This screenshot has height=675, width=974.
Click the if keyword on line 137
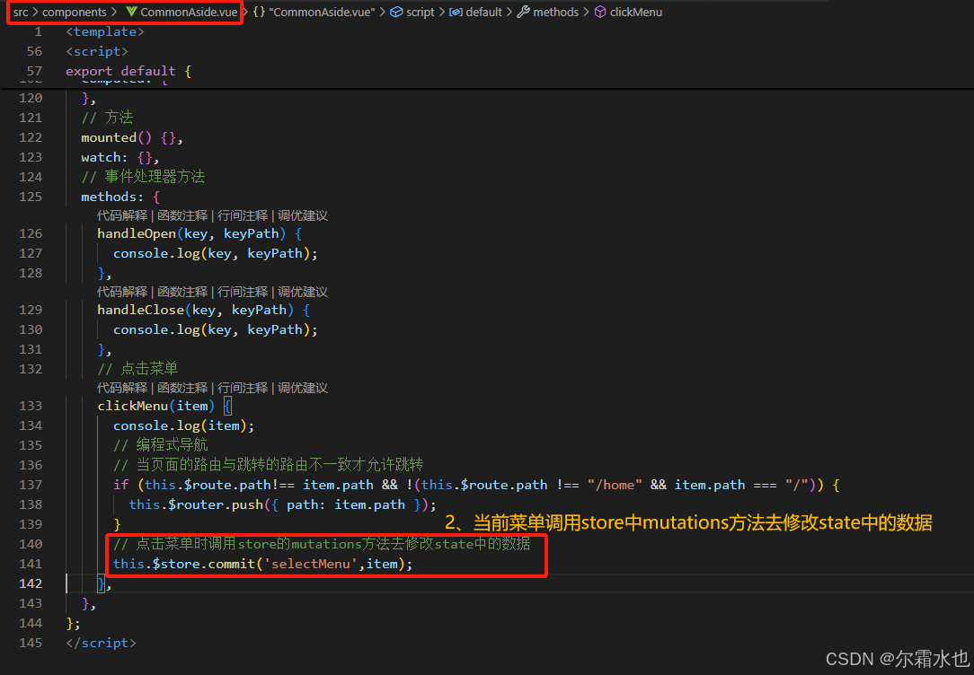[120, 485]
